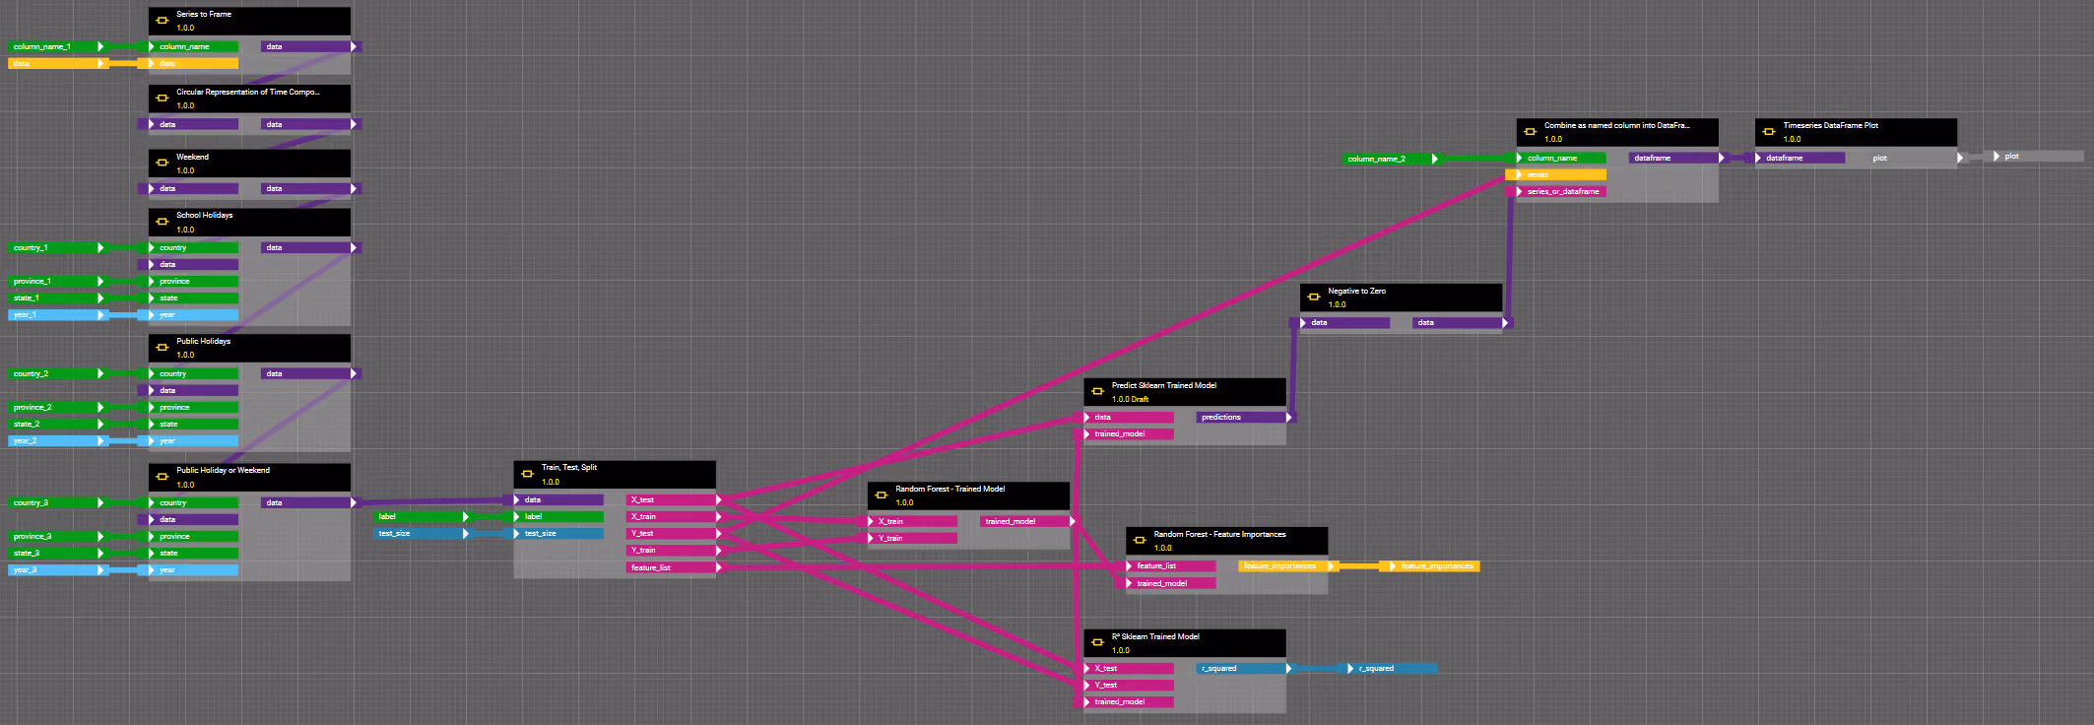2094x725 pixels.
Task: Click the Combine as named column node icon
Action: 1531,132
